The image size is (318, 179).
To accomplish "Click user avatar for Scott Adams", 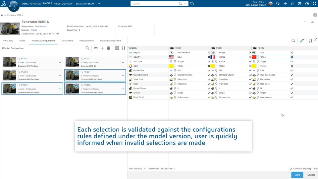I will 271,3.
